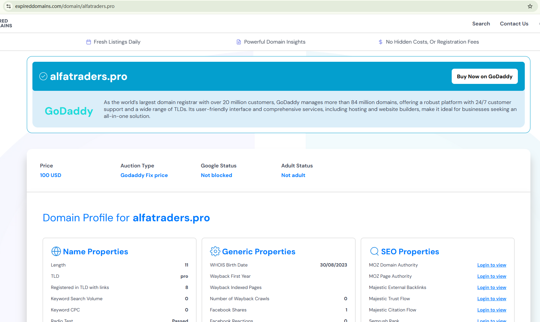Click Login to view for Majestic Trust Flow

[x=492, y=299]
